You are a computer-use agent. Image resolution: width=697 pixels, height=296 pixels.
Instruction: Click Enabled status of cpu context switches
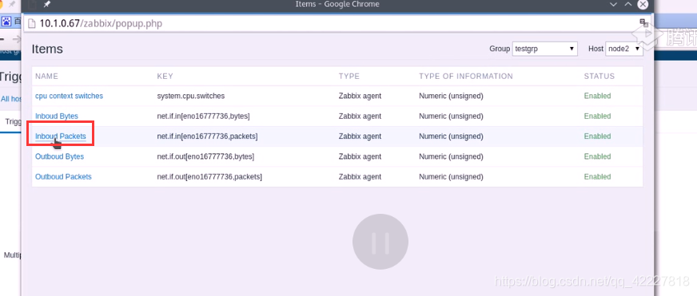(x=597, y=96)
